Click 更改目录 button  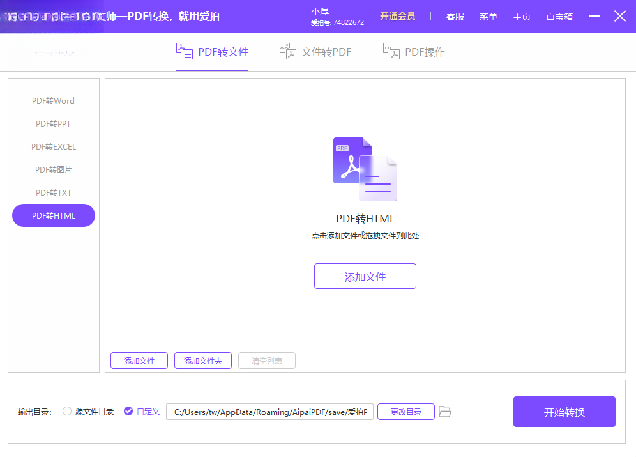pyautogui.click(x=406, y=412)
